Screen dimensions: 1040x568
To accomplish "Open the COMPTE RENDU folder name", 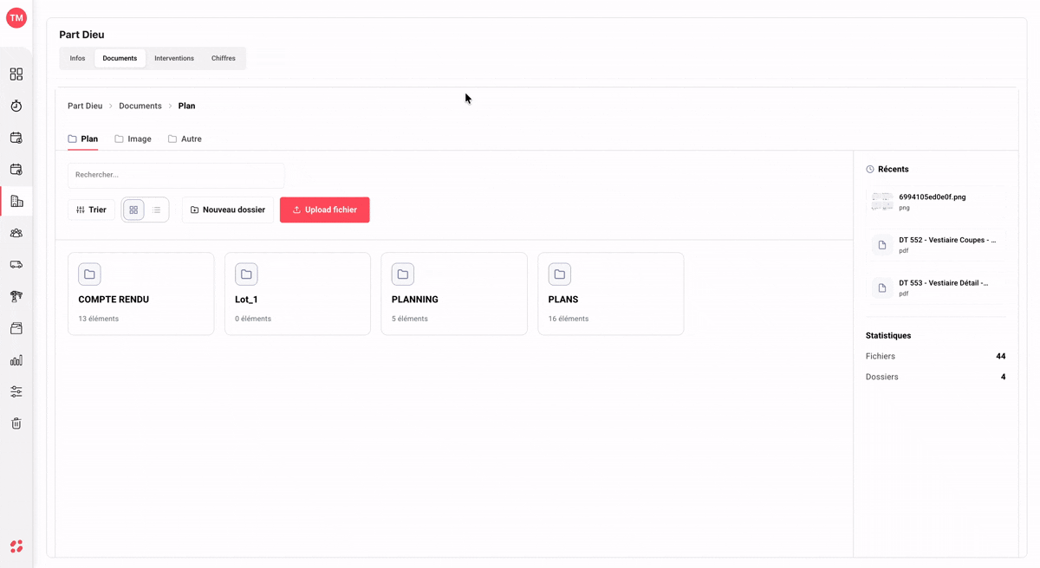I will point(114,300).
